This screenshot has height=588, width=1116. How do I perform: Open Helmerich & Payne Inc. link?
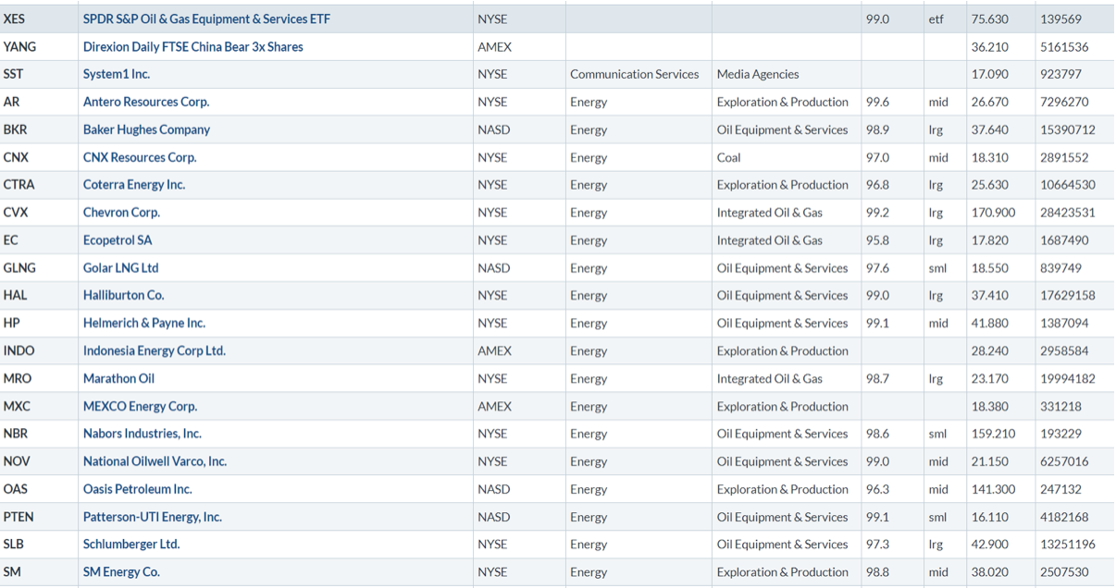144,324
